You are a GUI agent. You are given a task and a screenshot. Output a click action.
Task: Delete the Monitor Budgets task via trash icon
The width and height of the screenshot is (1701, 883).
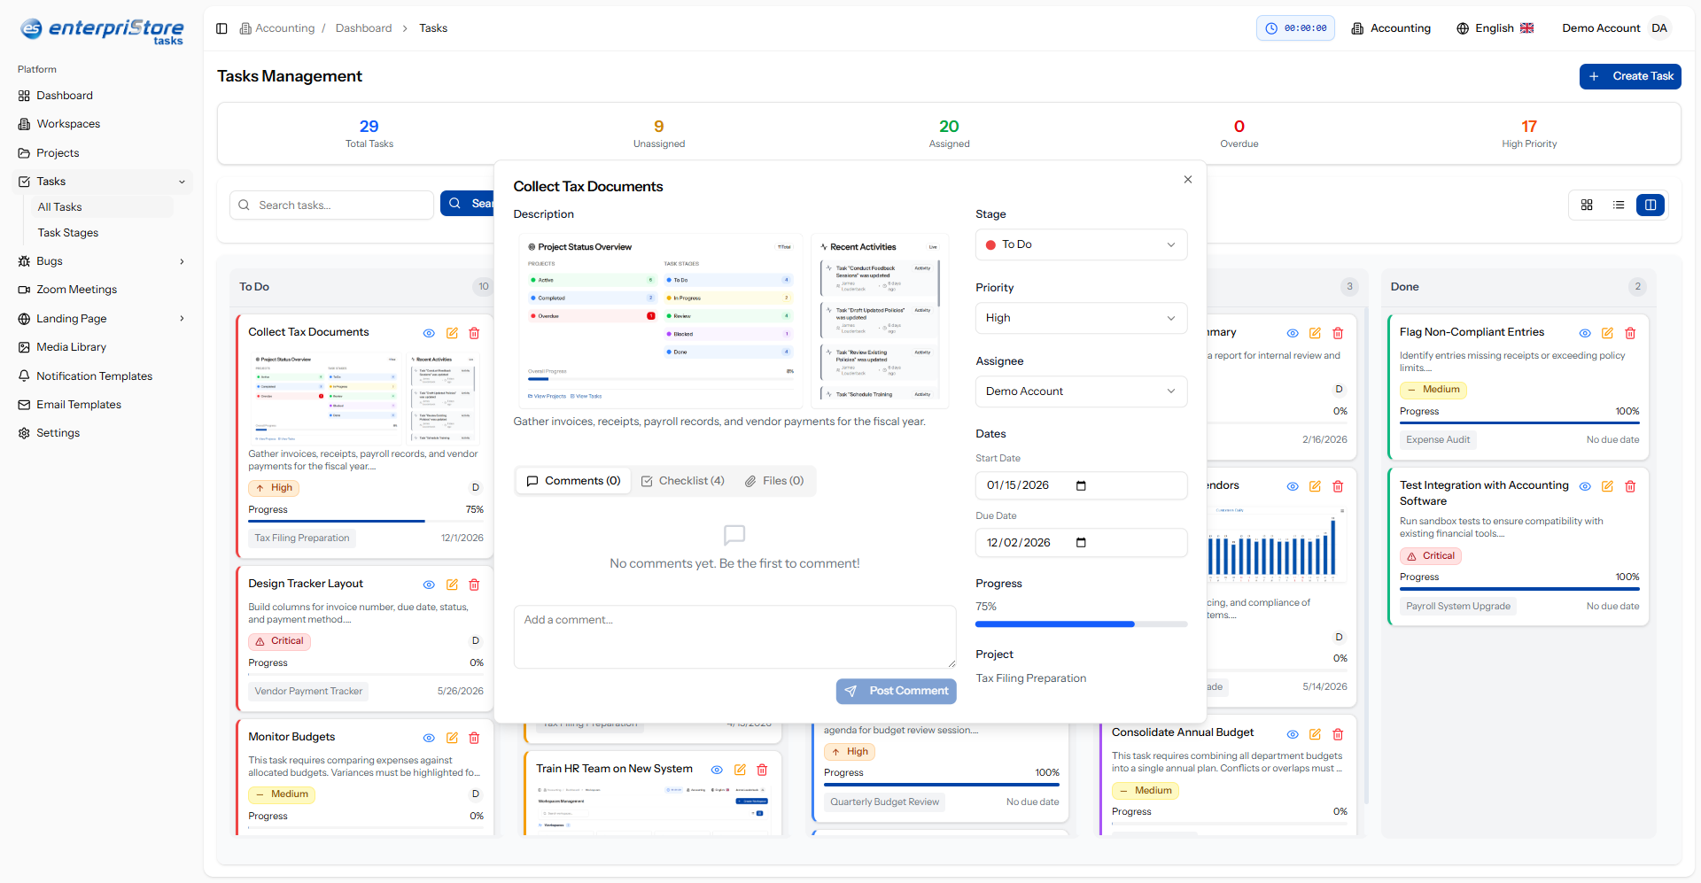(474, 738)
